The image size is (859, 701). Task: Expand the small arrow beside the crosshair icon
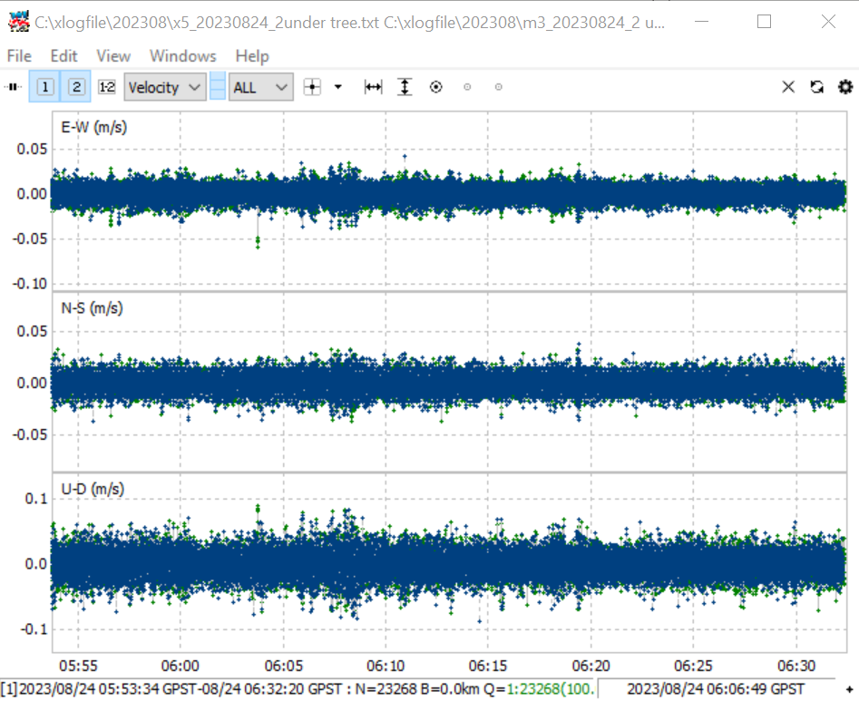pos(338,86)
